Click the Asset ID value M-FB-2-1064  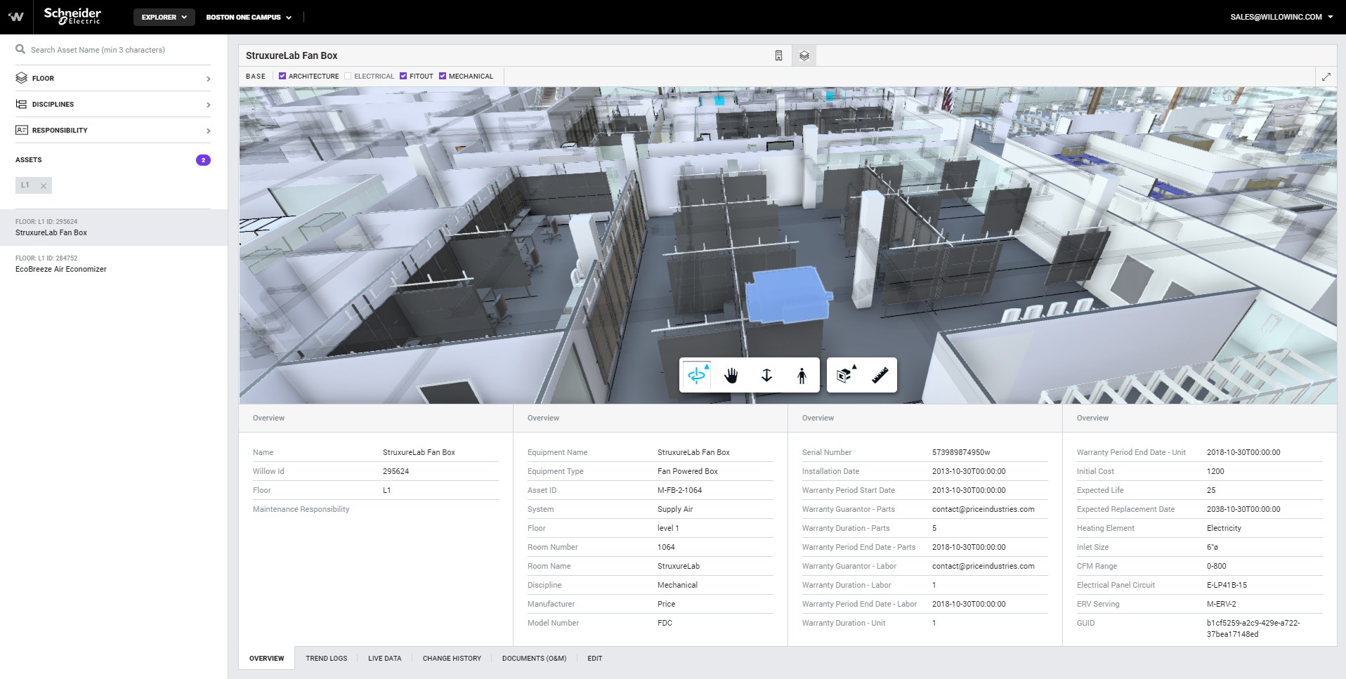(679, 490)
